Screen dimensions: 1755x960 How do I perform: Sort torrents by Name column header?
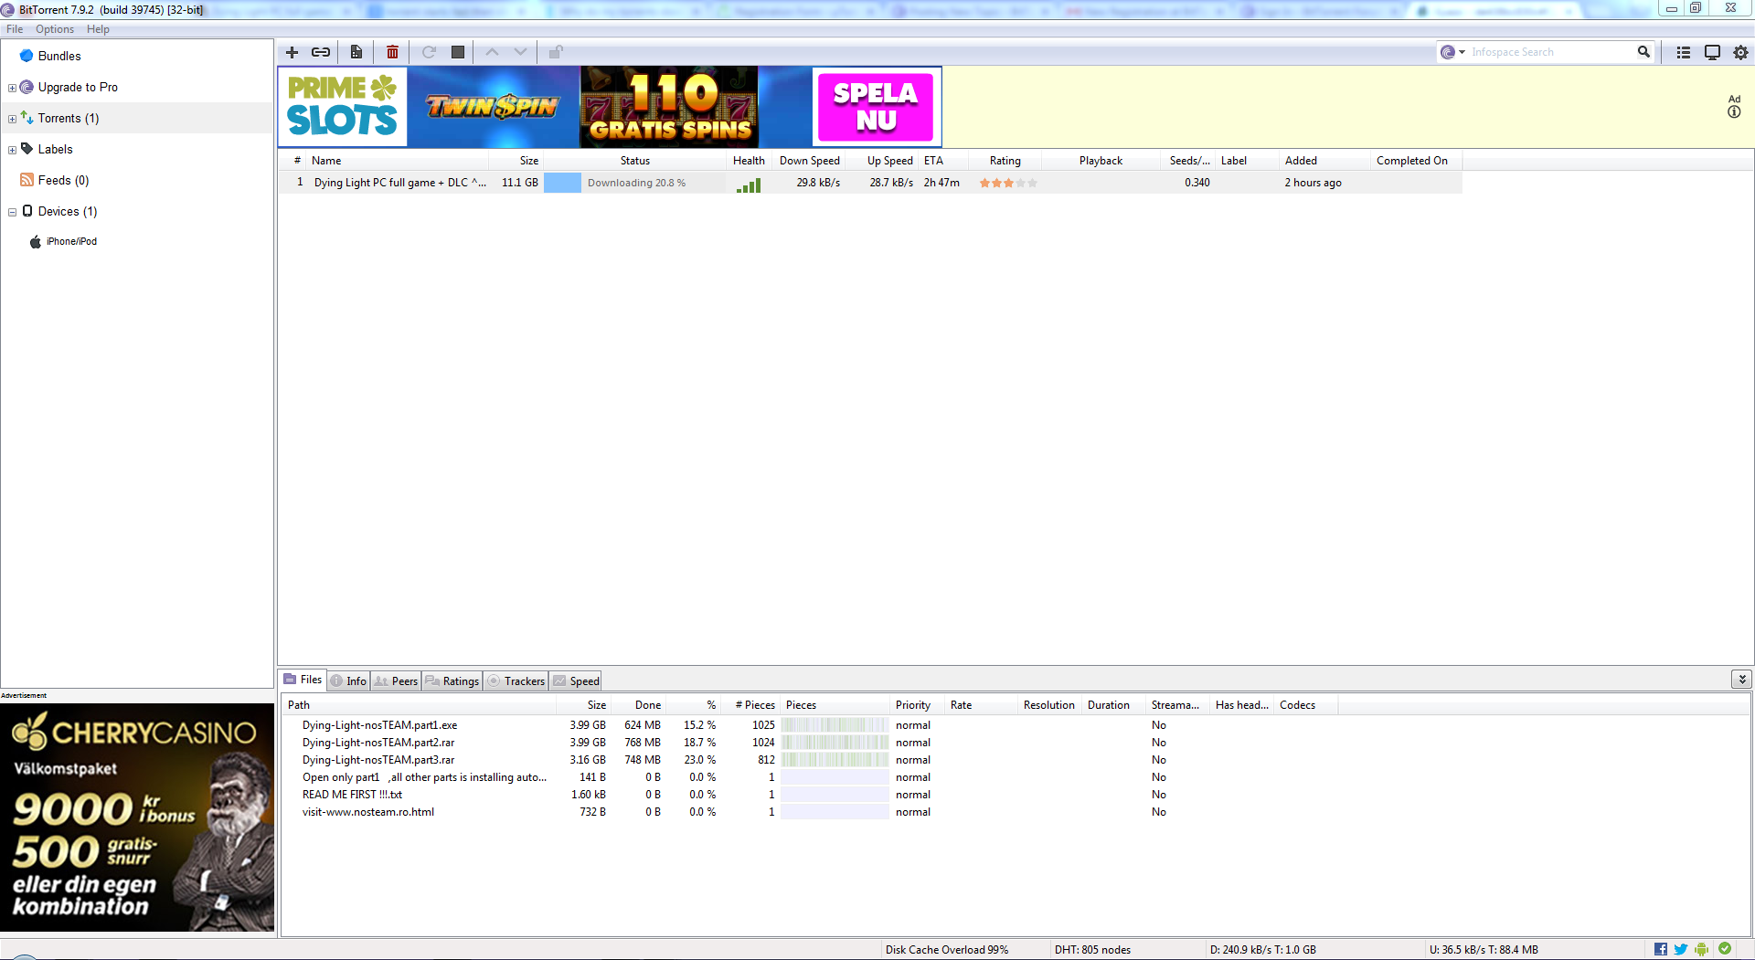pos(398,161)
